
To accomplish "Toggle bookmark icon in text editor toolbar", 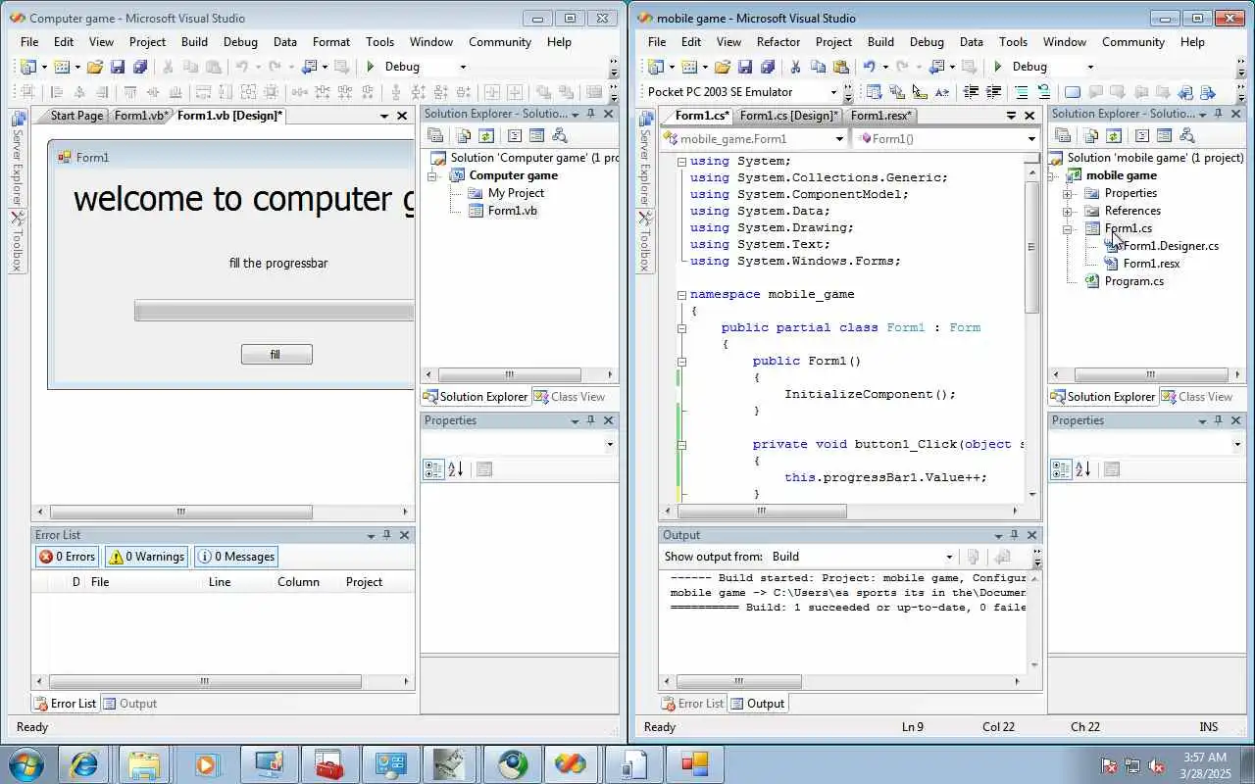I will tap(1072, 92).
